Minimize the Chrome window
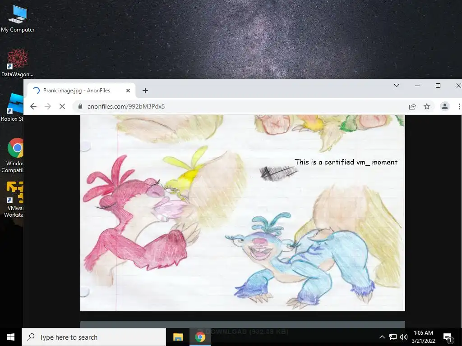 [417, 86]
